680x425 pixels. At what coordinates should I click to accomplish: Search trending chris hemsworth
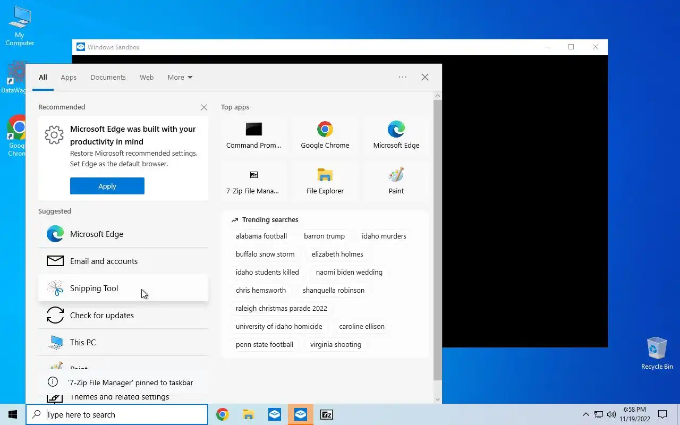[261, 290]
